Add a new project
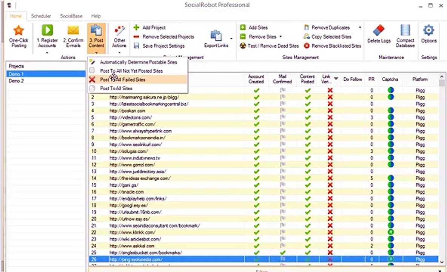The width and height of the screenshot is (447, 272). [x=150, y=28]
